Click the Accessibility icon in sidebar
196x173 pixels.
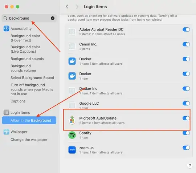tap(6, 29)
